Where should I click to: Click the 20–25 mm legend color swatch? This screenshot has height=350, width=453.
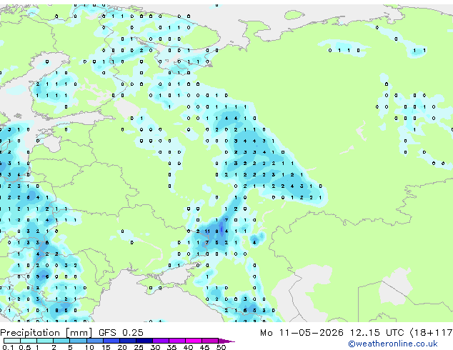[x=127, y=341]
